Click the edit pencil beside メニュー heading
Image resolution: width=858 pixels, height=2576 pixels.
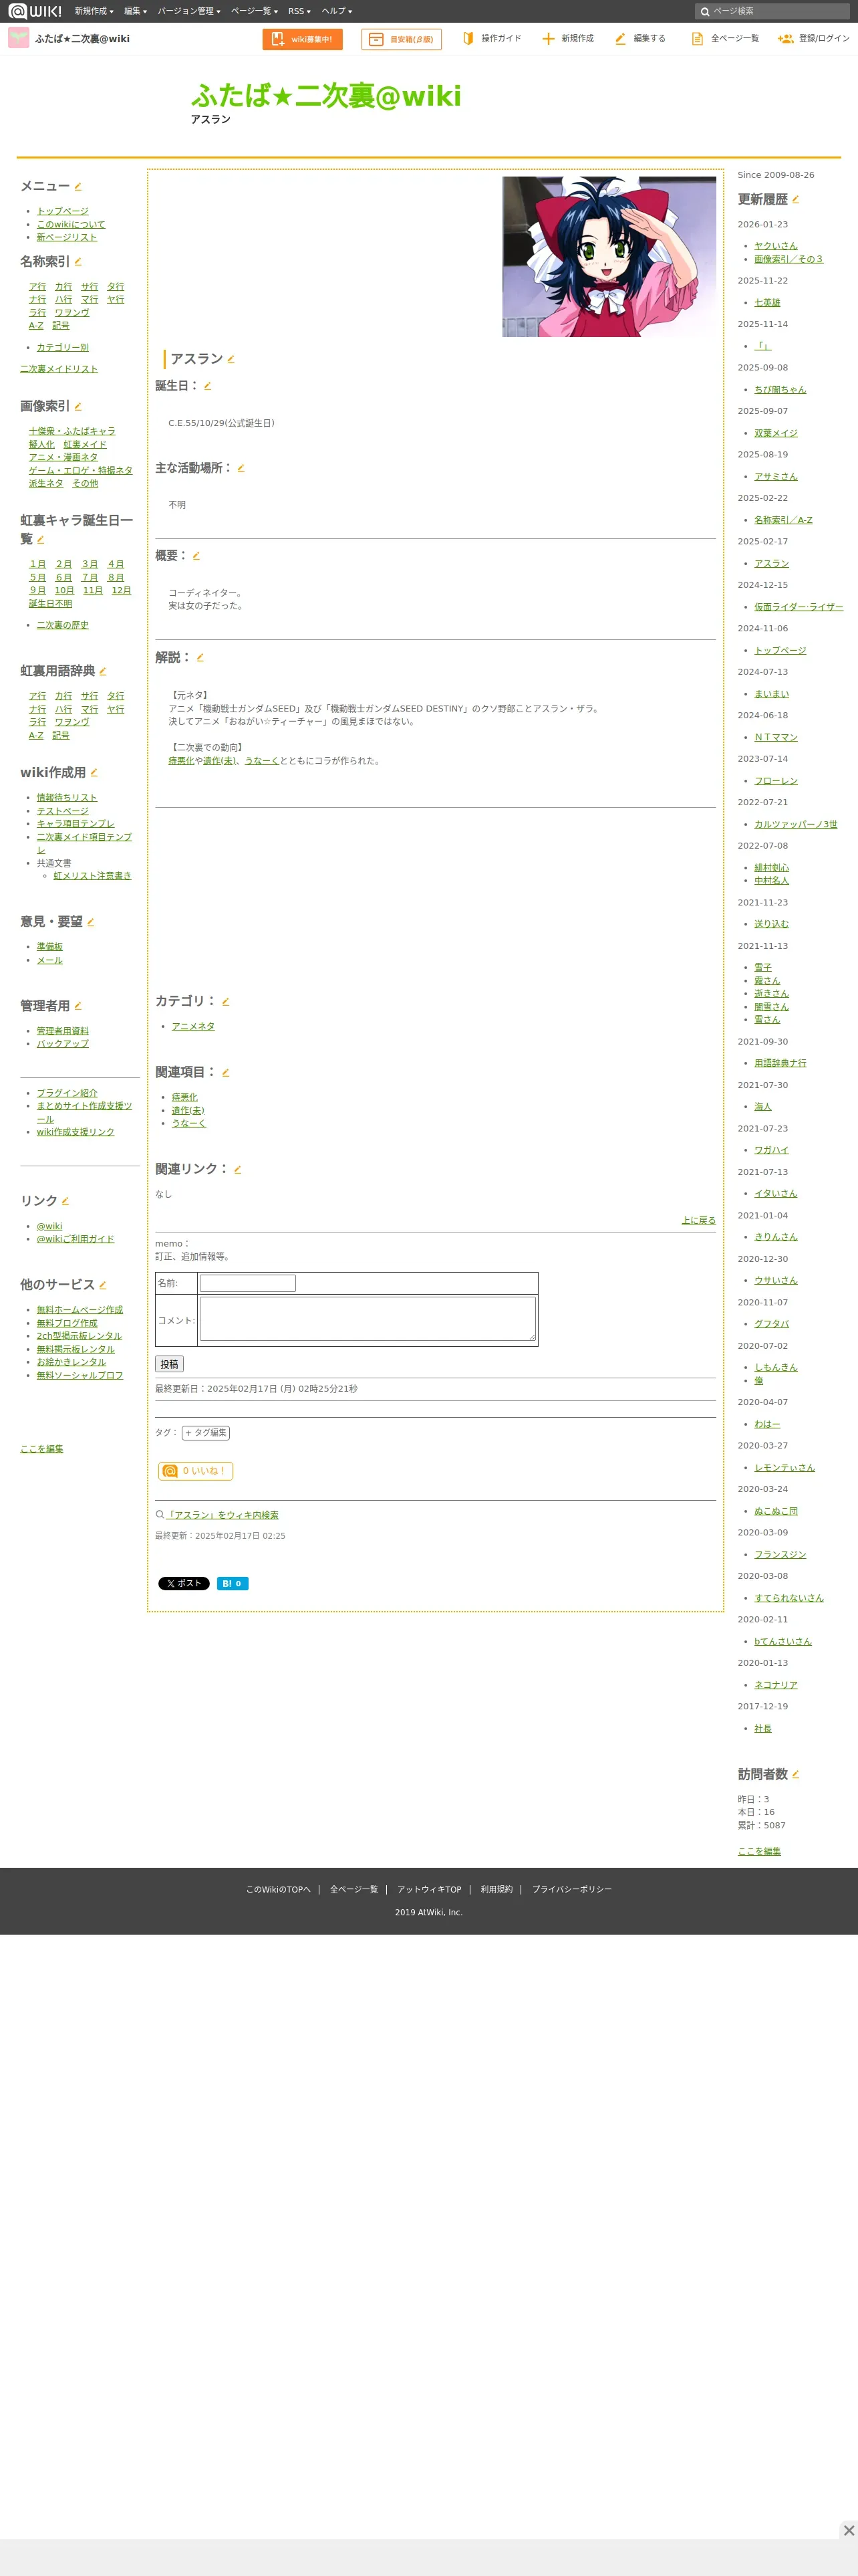[x=78, y=186]
